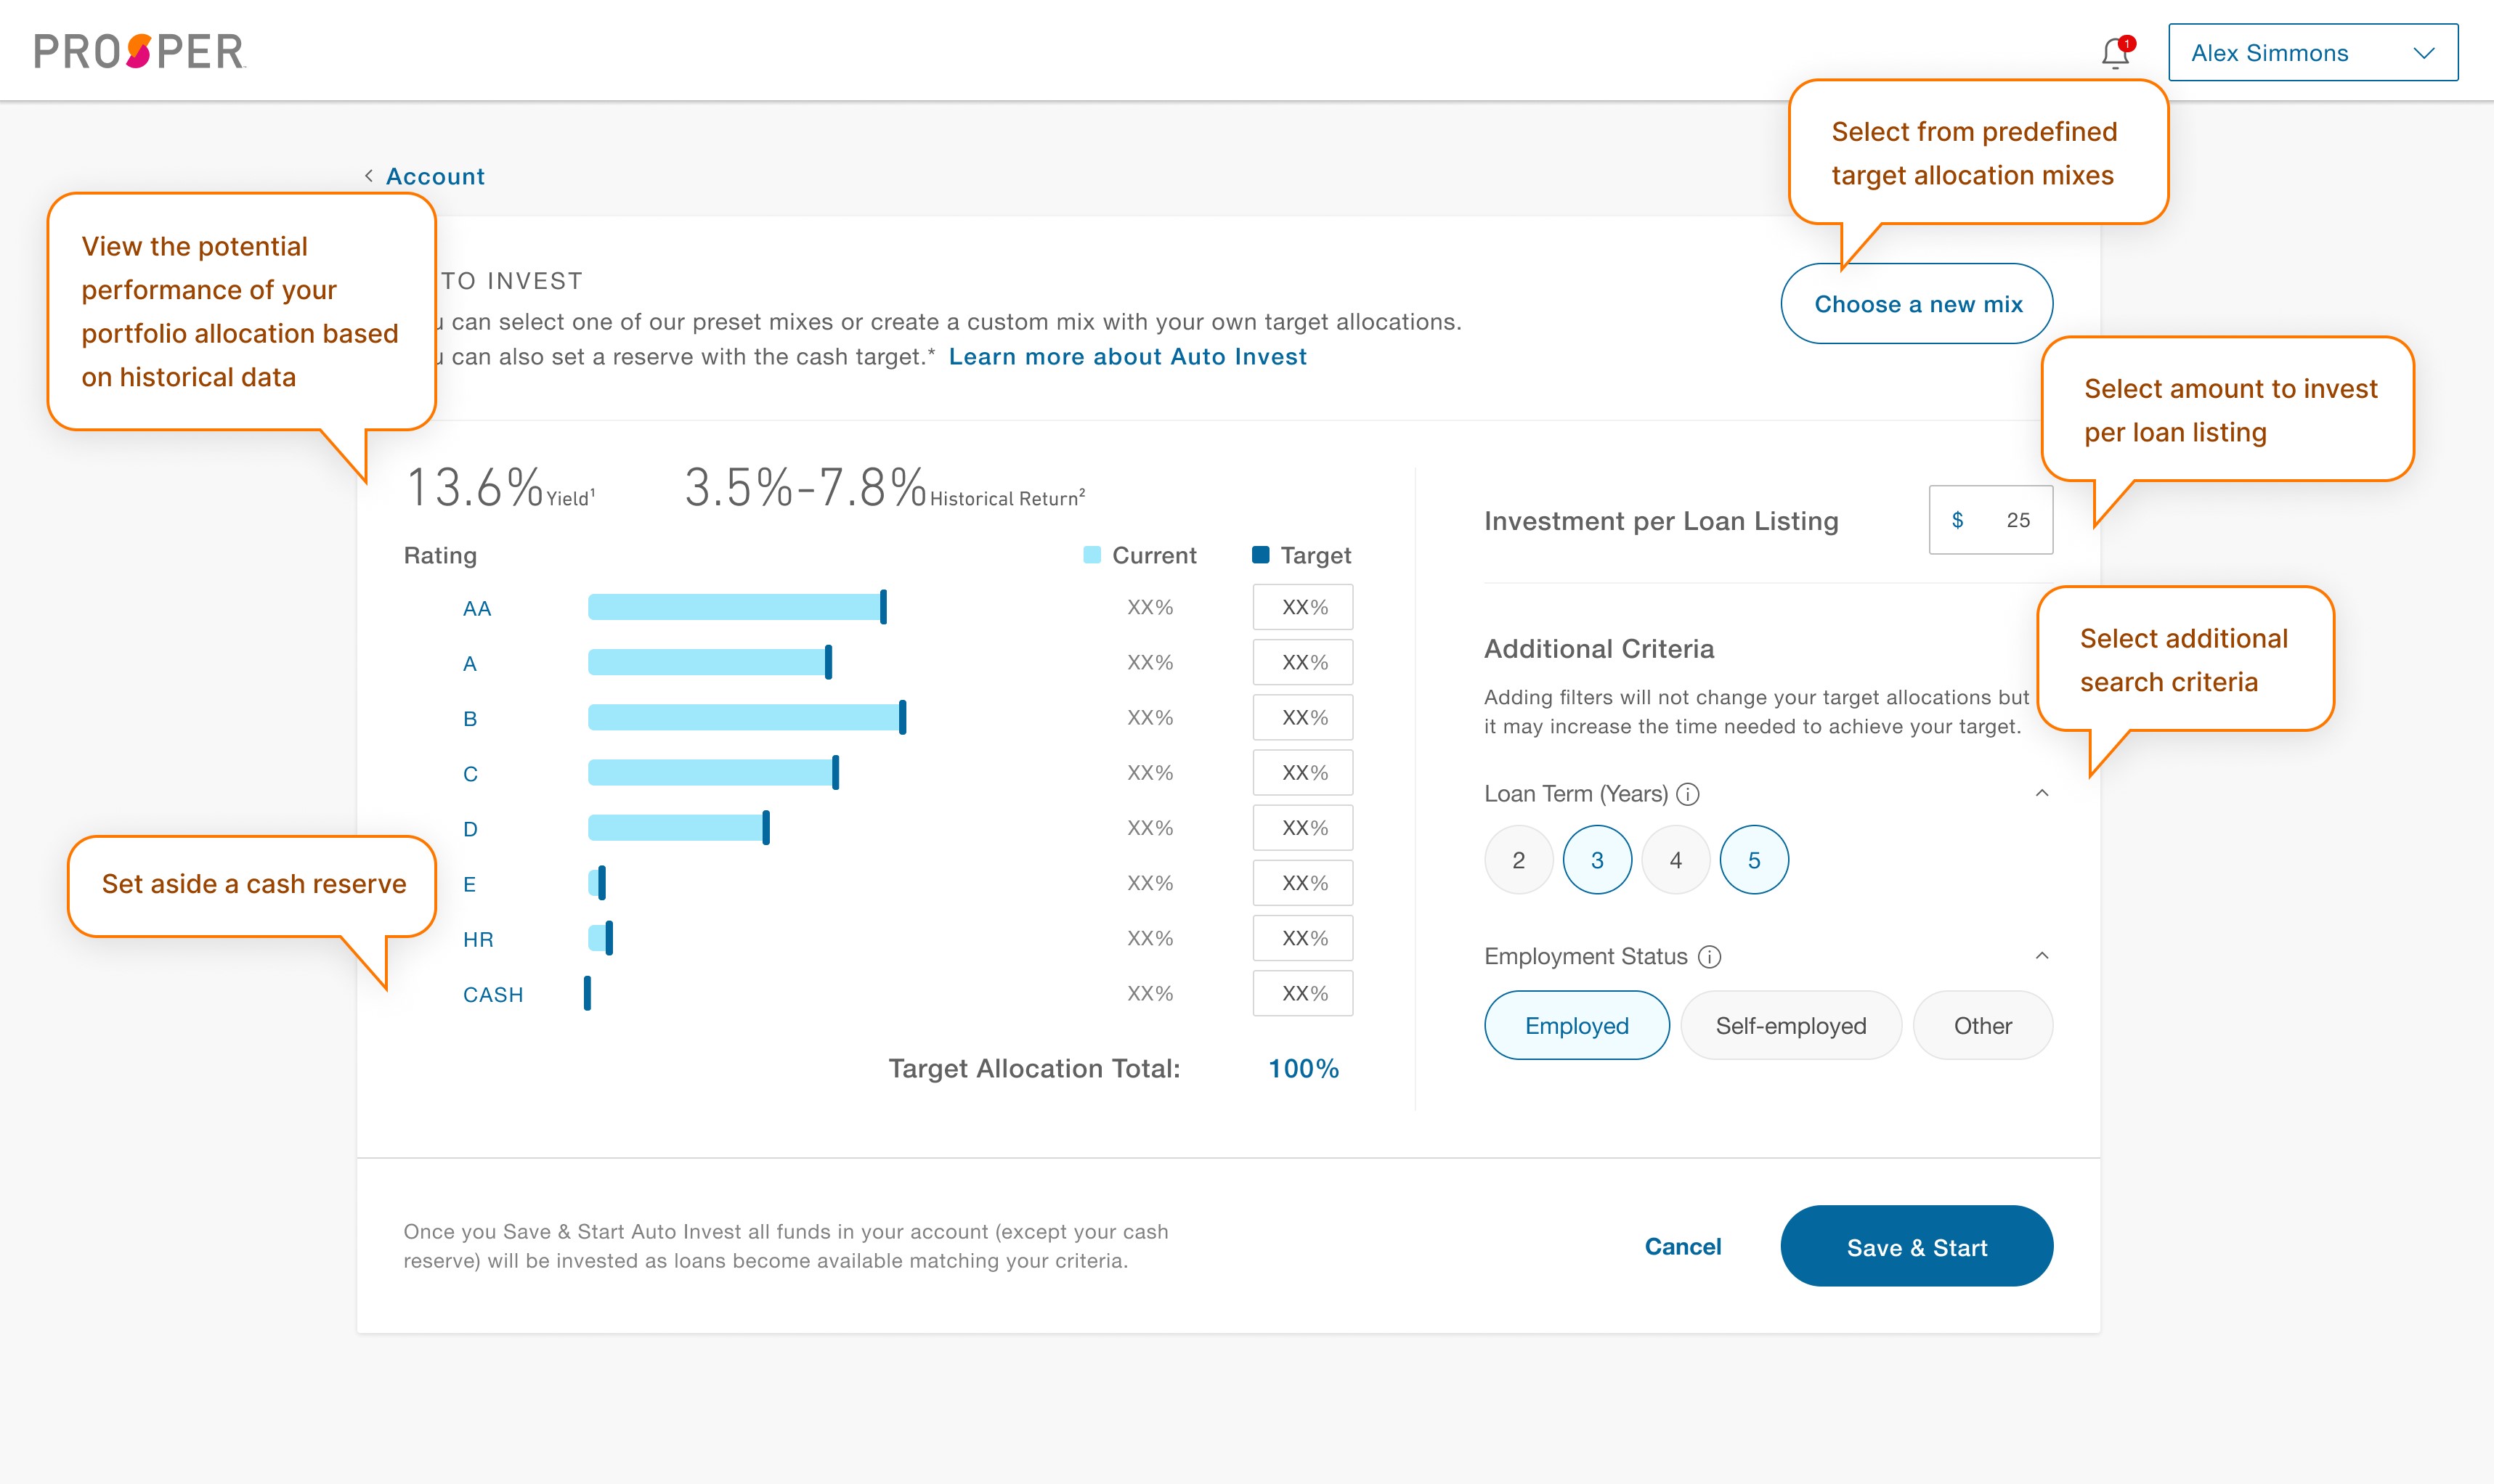Click Save & Start
Image resolution: width=2494 pixels, height=1484 pixels.
[x=1916, y=1246]
